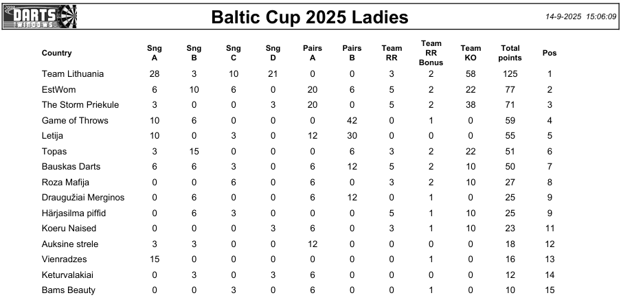Click the Team RR Bonus column header
Screen dimensions: 621x302
pyautogui.click(x=431, y=53)
